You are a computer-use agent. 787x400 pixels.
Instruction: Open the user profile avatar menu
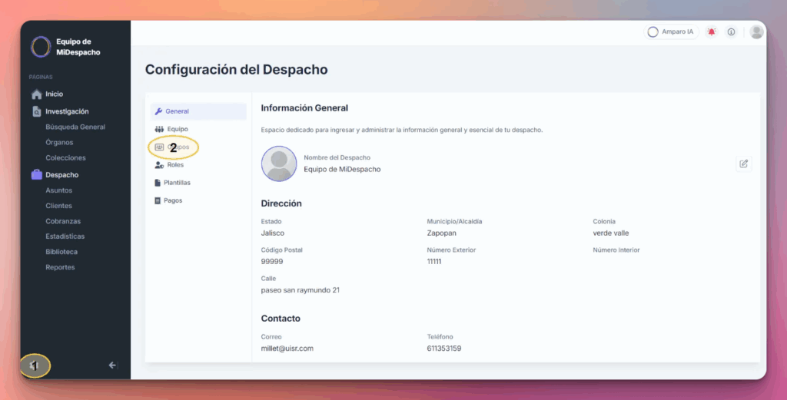756,32
